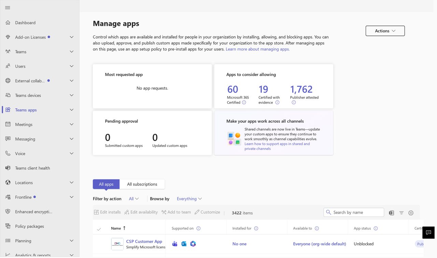
Task: Click the Users sidebar icon
Action: (x=8, y=66)
